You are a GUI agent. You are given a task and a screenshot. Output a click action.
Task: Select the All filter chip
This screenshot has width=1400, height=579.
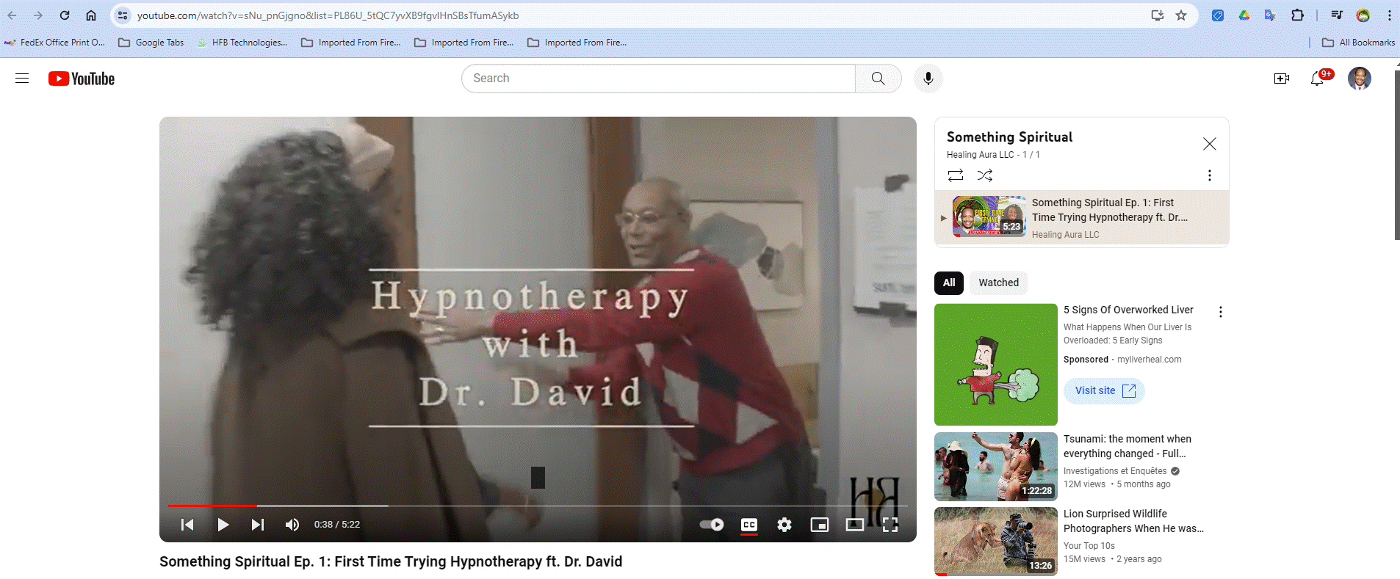point(949,283)
